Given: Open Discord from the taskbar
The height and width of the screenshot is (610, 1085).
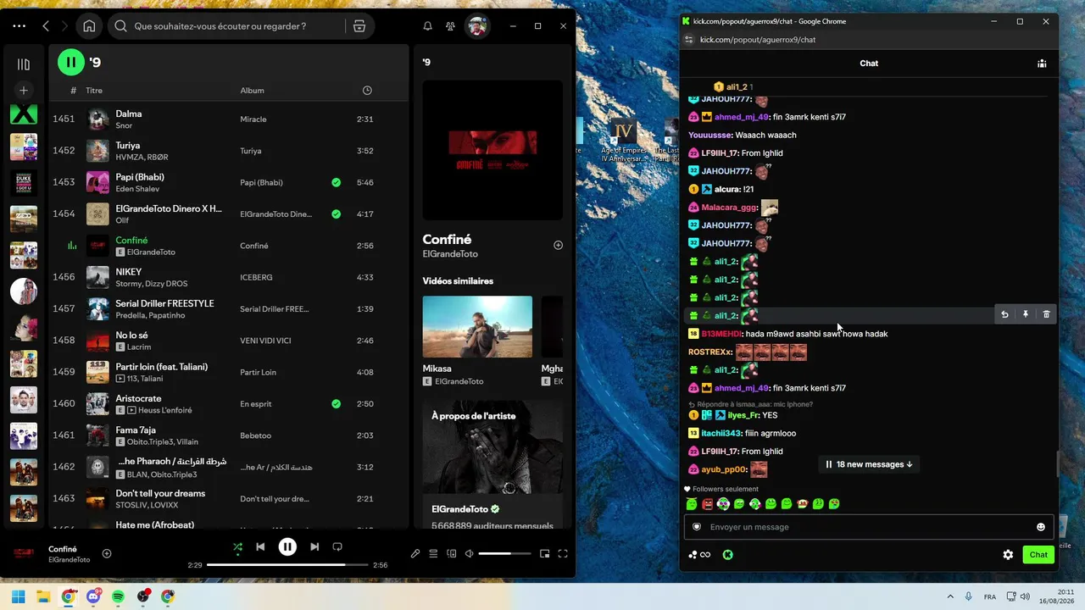Looking at the screenshot, I should (x=93, y=596).
